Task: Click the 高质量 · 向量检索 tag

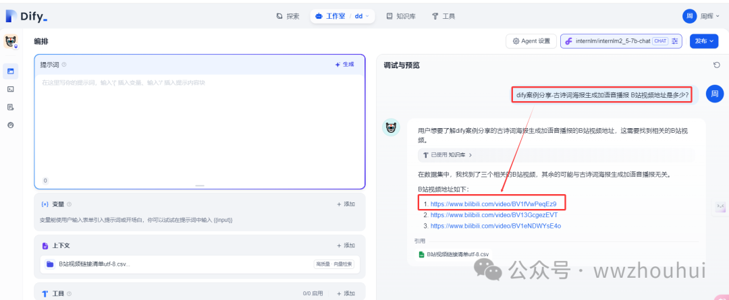Action: click(334, 264)
